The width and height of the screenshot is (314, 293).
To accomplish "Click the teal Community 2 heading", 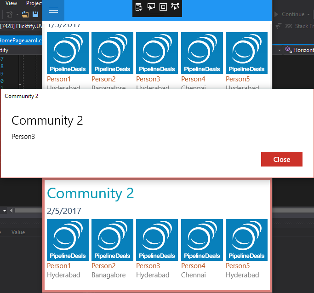I will click(x=90, y=194).
